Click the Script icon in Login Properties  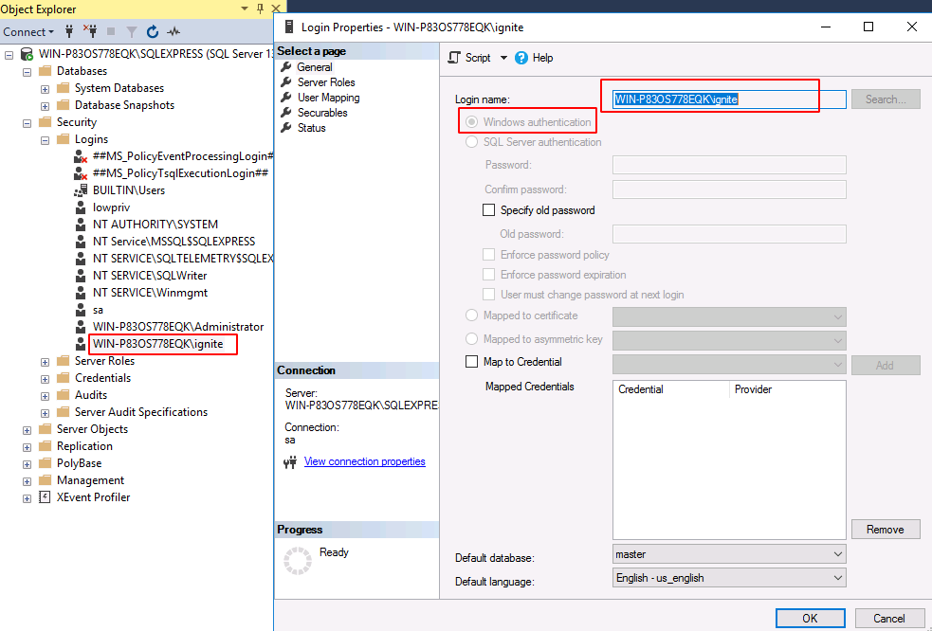(454, 58)
